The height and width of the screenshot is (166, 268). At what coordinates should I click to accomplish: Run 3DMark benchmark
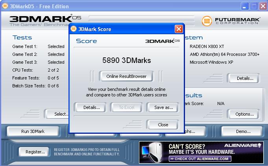[33, 131]
